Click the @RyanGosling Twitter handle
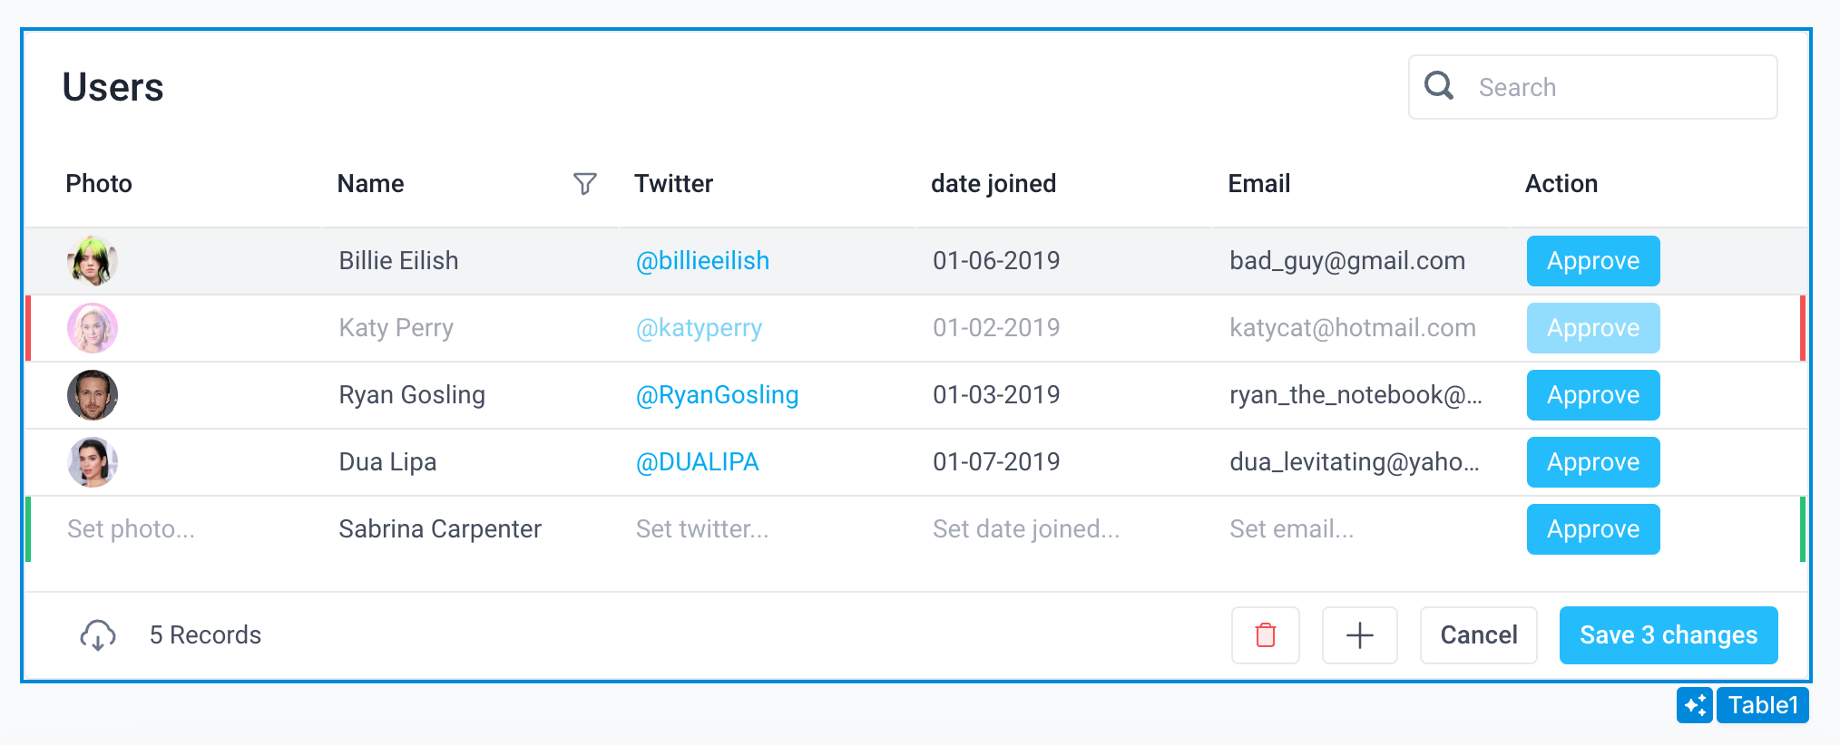Screen dimensions: 1840x745 point(717,394)
